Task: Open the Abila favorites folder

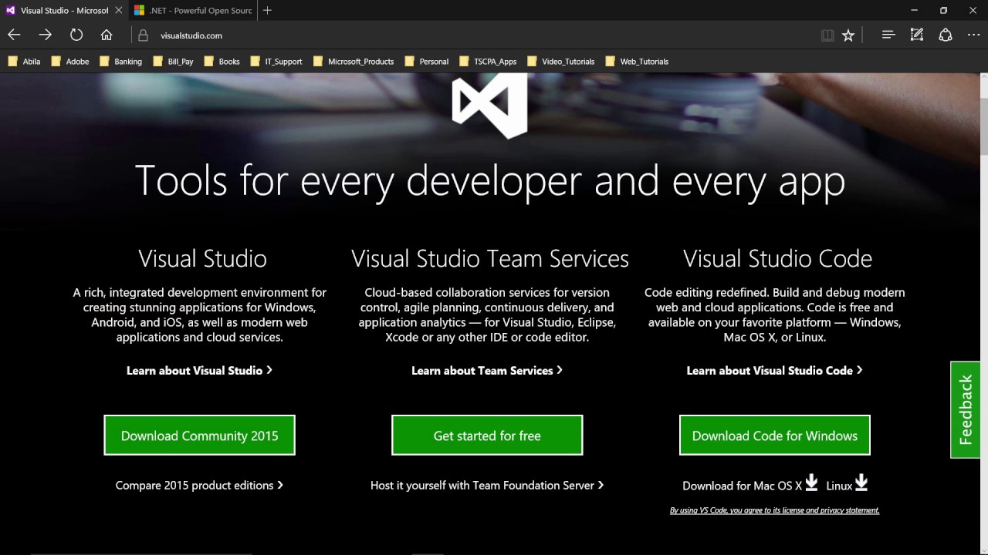Action: tap(24, 62)
